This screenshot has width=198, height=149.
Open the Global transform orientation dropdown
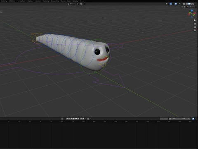pos(71,4)
